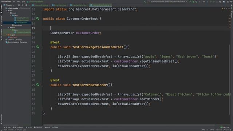The height and width of the screenshot is (131, 233).
Task: Select DinnerWaiter class in the project tree
Action: (x=20, y=23)
